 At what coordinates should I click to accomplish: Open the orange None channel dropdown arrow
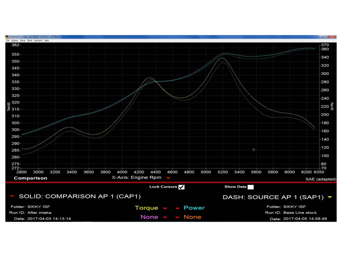177,217
